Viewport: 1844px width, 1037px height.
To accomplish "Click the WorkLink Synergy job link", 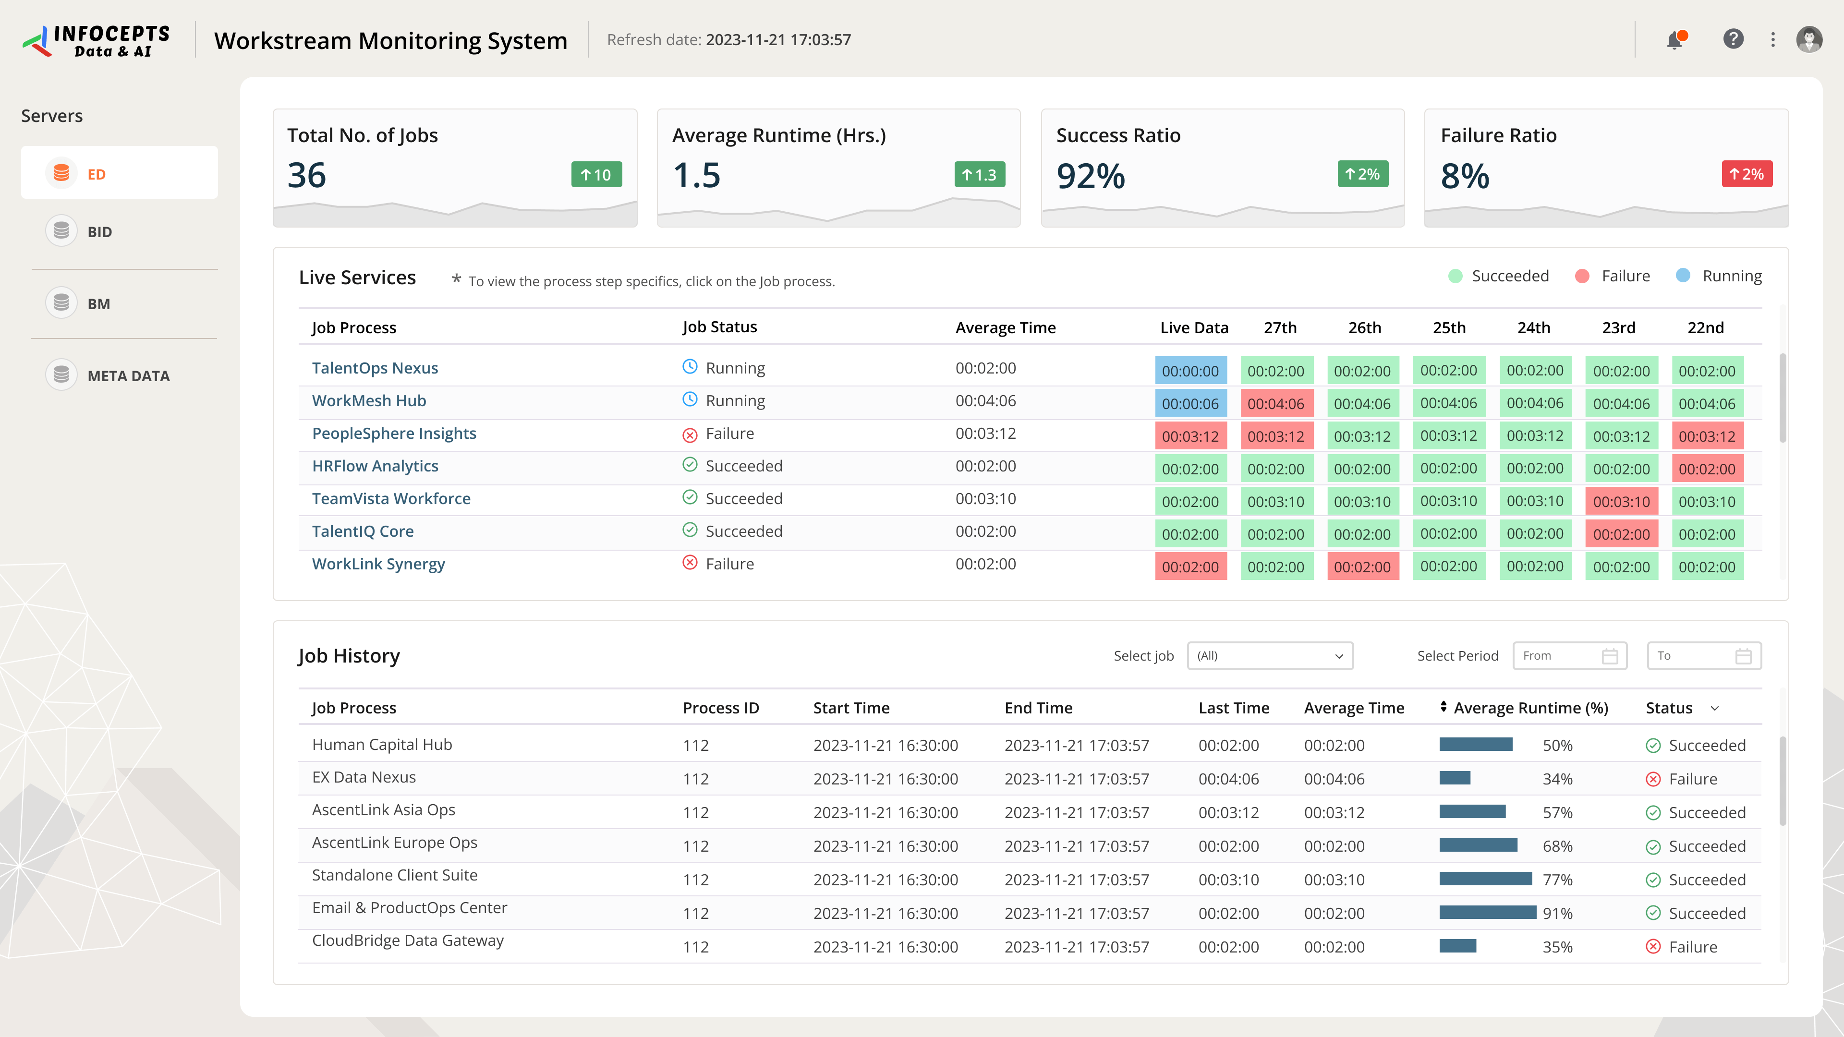I will pyautogui.click(x=378, y=564).
